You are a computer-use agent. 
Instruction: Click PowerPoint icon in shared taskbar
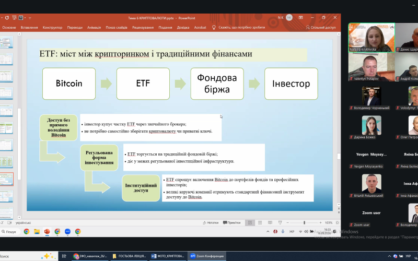coord(47,231)
